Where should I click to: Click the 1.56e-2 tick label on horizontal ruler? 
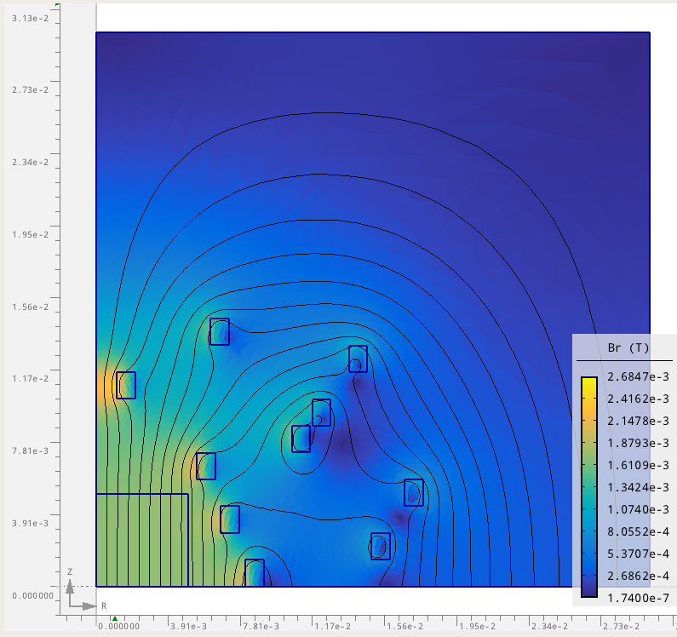point(405,627)
